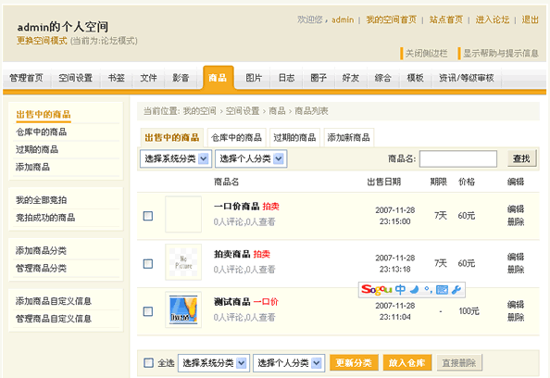Click the Sogou logo on IME toolbar
The width and height of the screenshot is (550, 378).
pos(376,290)
